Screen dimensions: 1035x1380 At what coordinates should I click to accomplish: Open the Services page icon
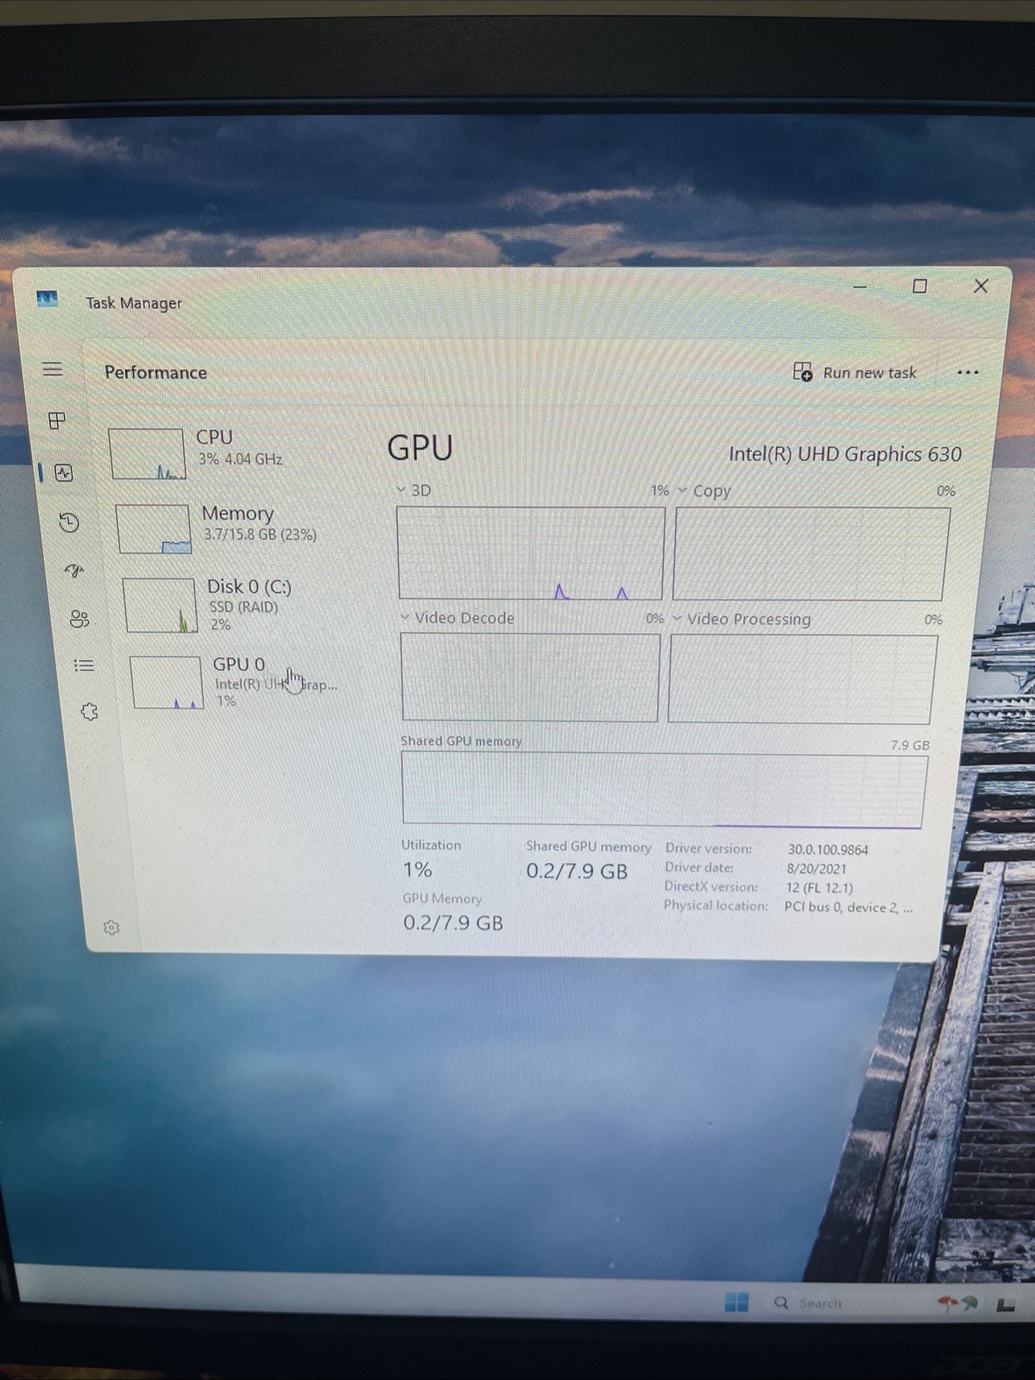pyautogui.click(x=89, y=711)
